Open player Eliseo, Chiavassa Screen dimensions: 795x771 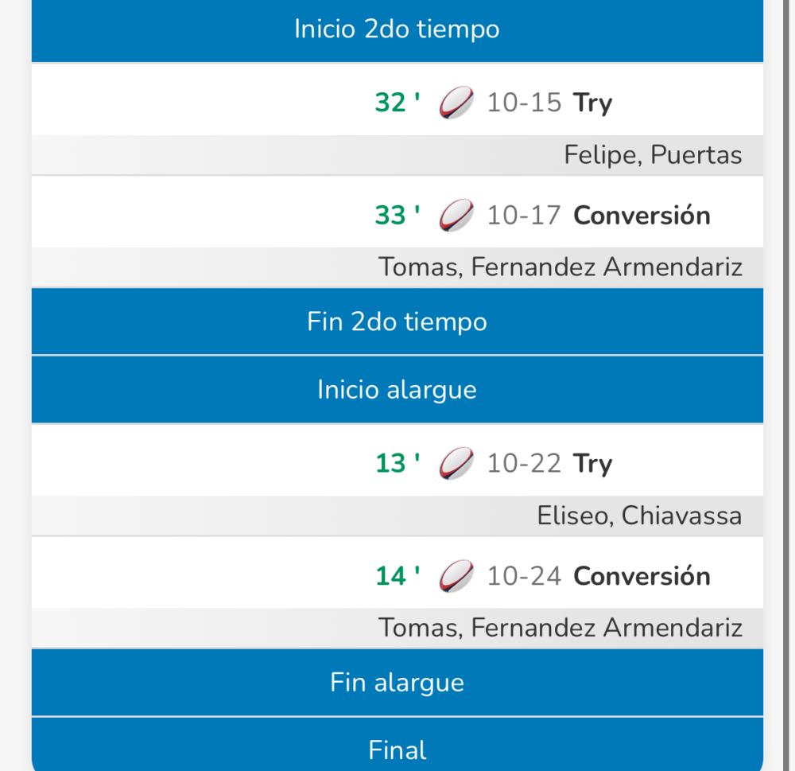coord(639,516)
